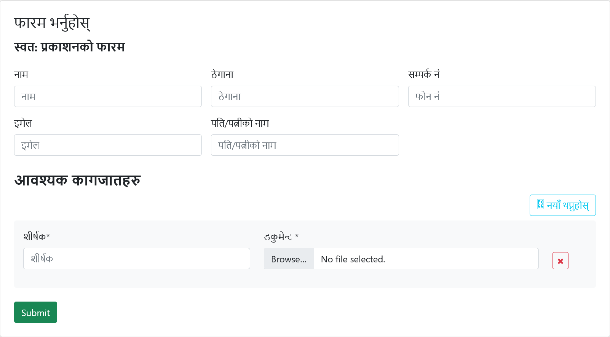The image size is (610, 337).
Task: Click the शीर्षक title input box
Action: 136,259
